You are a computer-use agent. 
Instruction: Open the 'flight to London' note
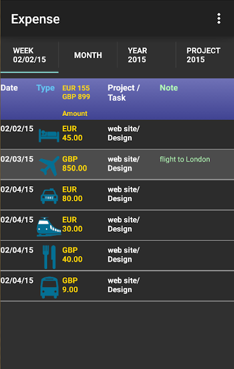pos(185,159)
